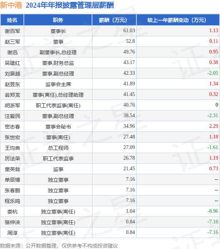Click the 姓名 column header
The image size is (220, 249).
pyautogui.click(x=12, y=20)
